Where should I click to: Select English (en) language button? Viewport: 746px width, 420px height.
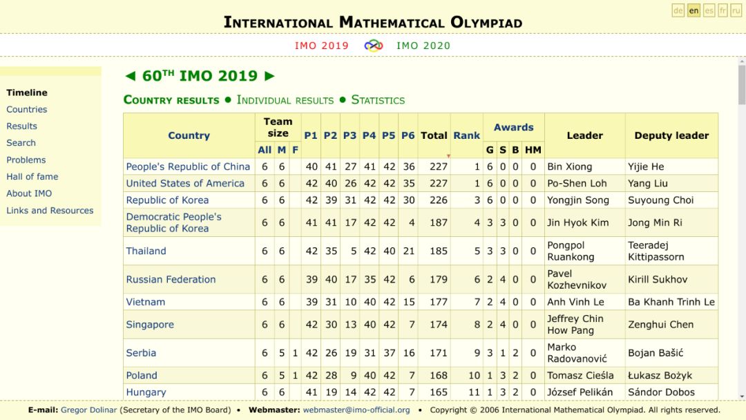(x=694, y=10)
